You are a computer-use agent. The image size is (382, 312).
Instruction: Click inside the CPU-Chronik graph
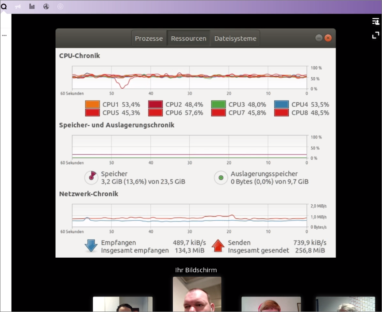[189, 77]
